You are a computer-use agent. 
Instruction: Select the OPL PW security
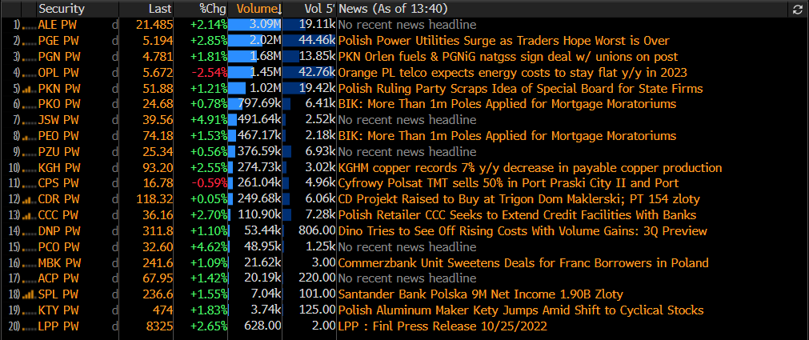[58, 73]
